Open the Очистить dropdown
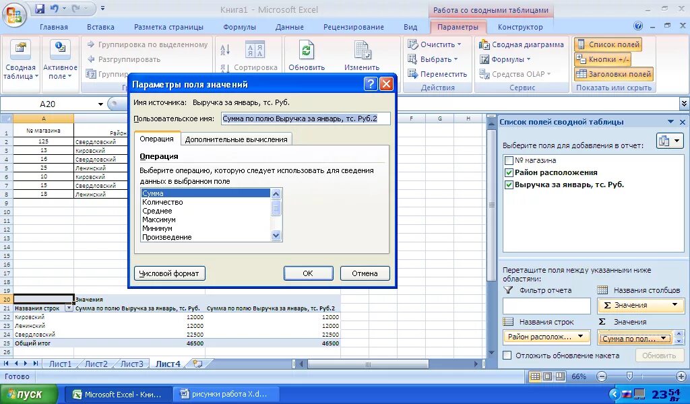 [435, 44]
